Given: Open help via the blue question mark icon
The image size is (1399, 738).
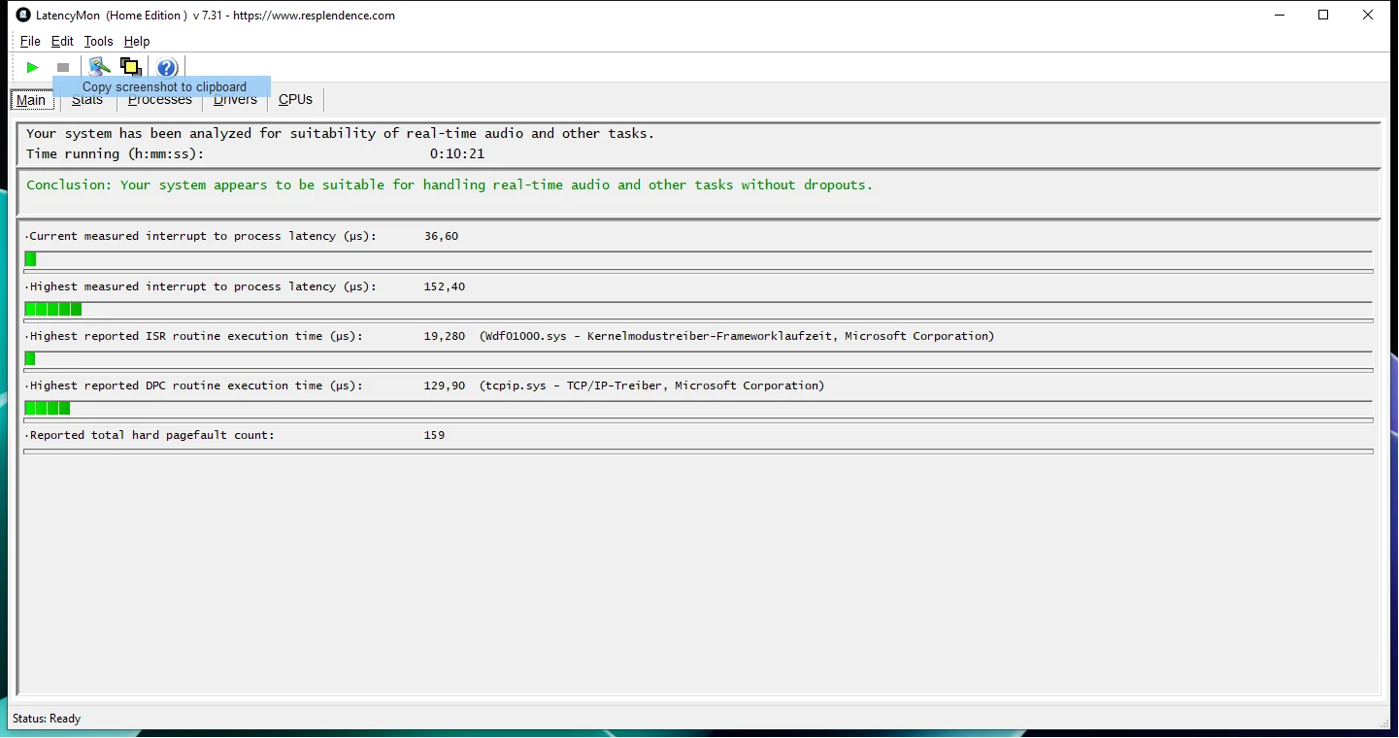Looking at the screenshot, I should (x=167, y=67).
